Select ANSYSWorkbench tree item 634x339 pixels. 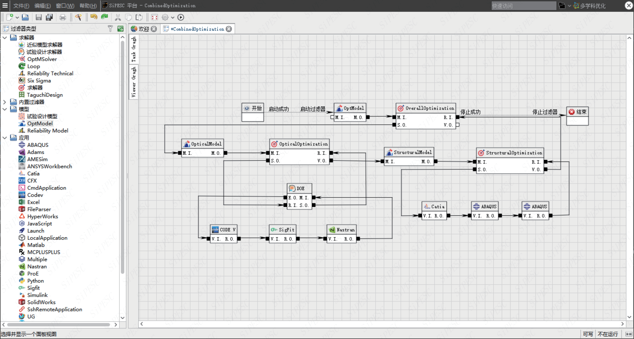click(49, 167)
